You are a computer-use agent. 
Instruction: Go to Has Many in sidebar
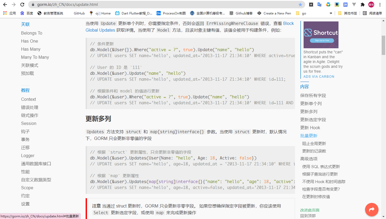(31, 49)
